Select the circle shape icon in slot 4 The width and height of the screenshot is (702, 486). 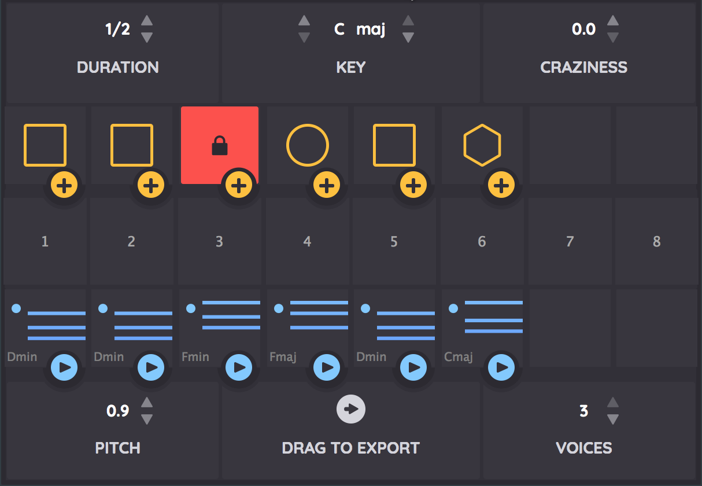click(308, 145)
